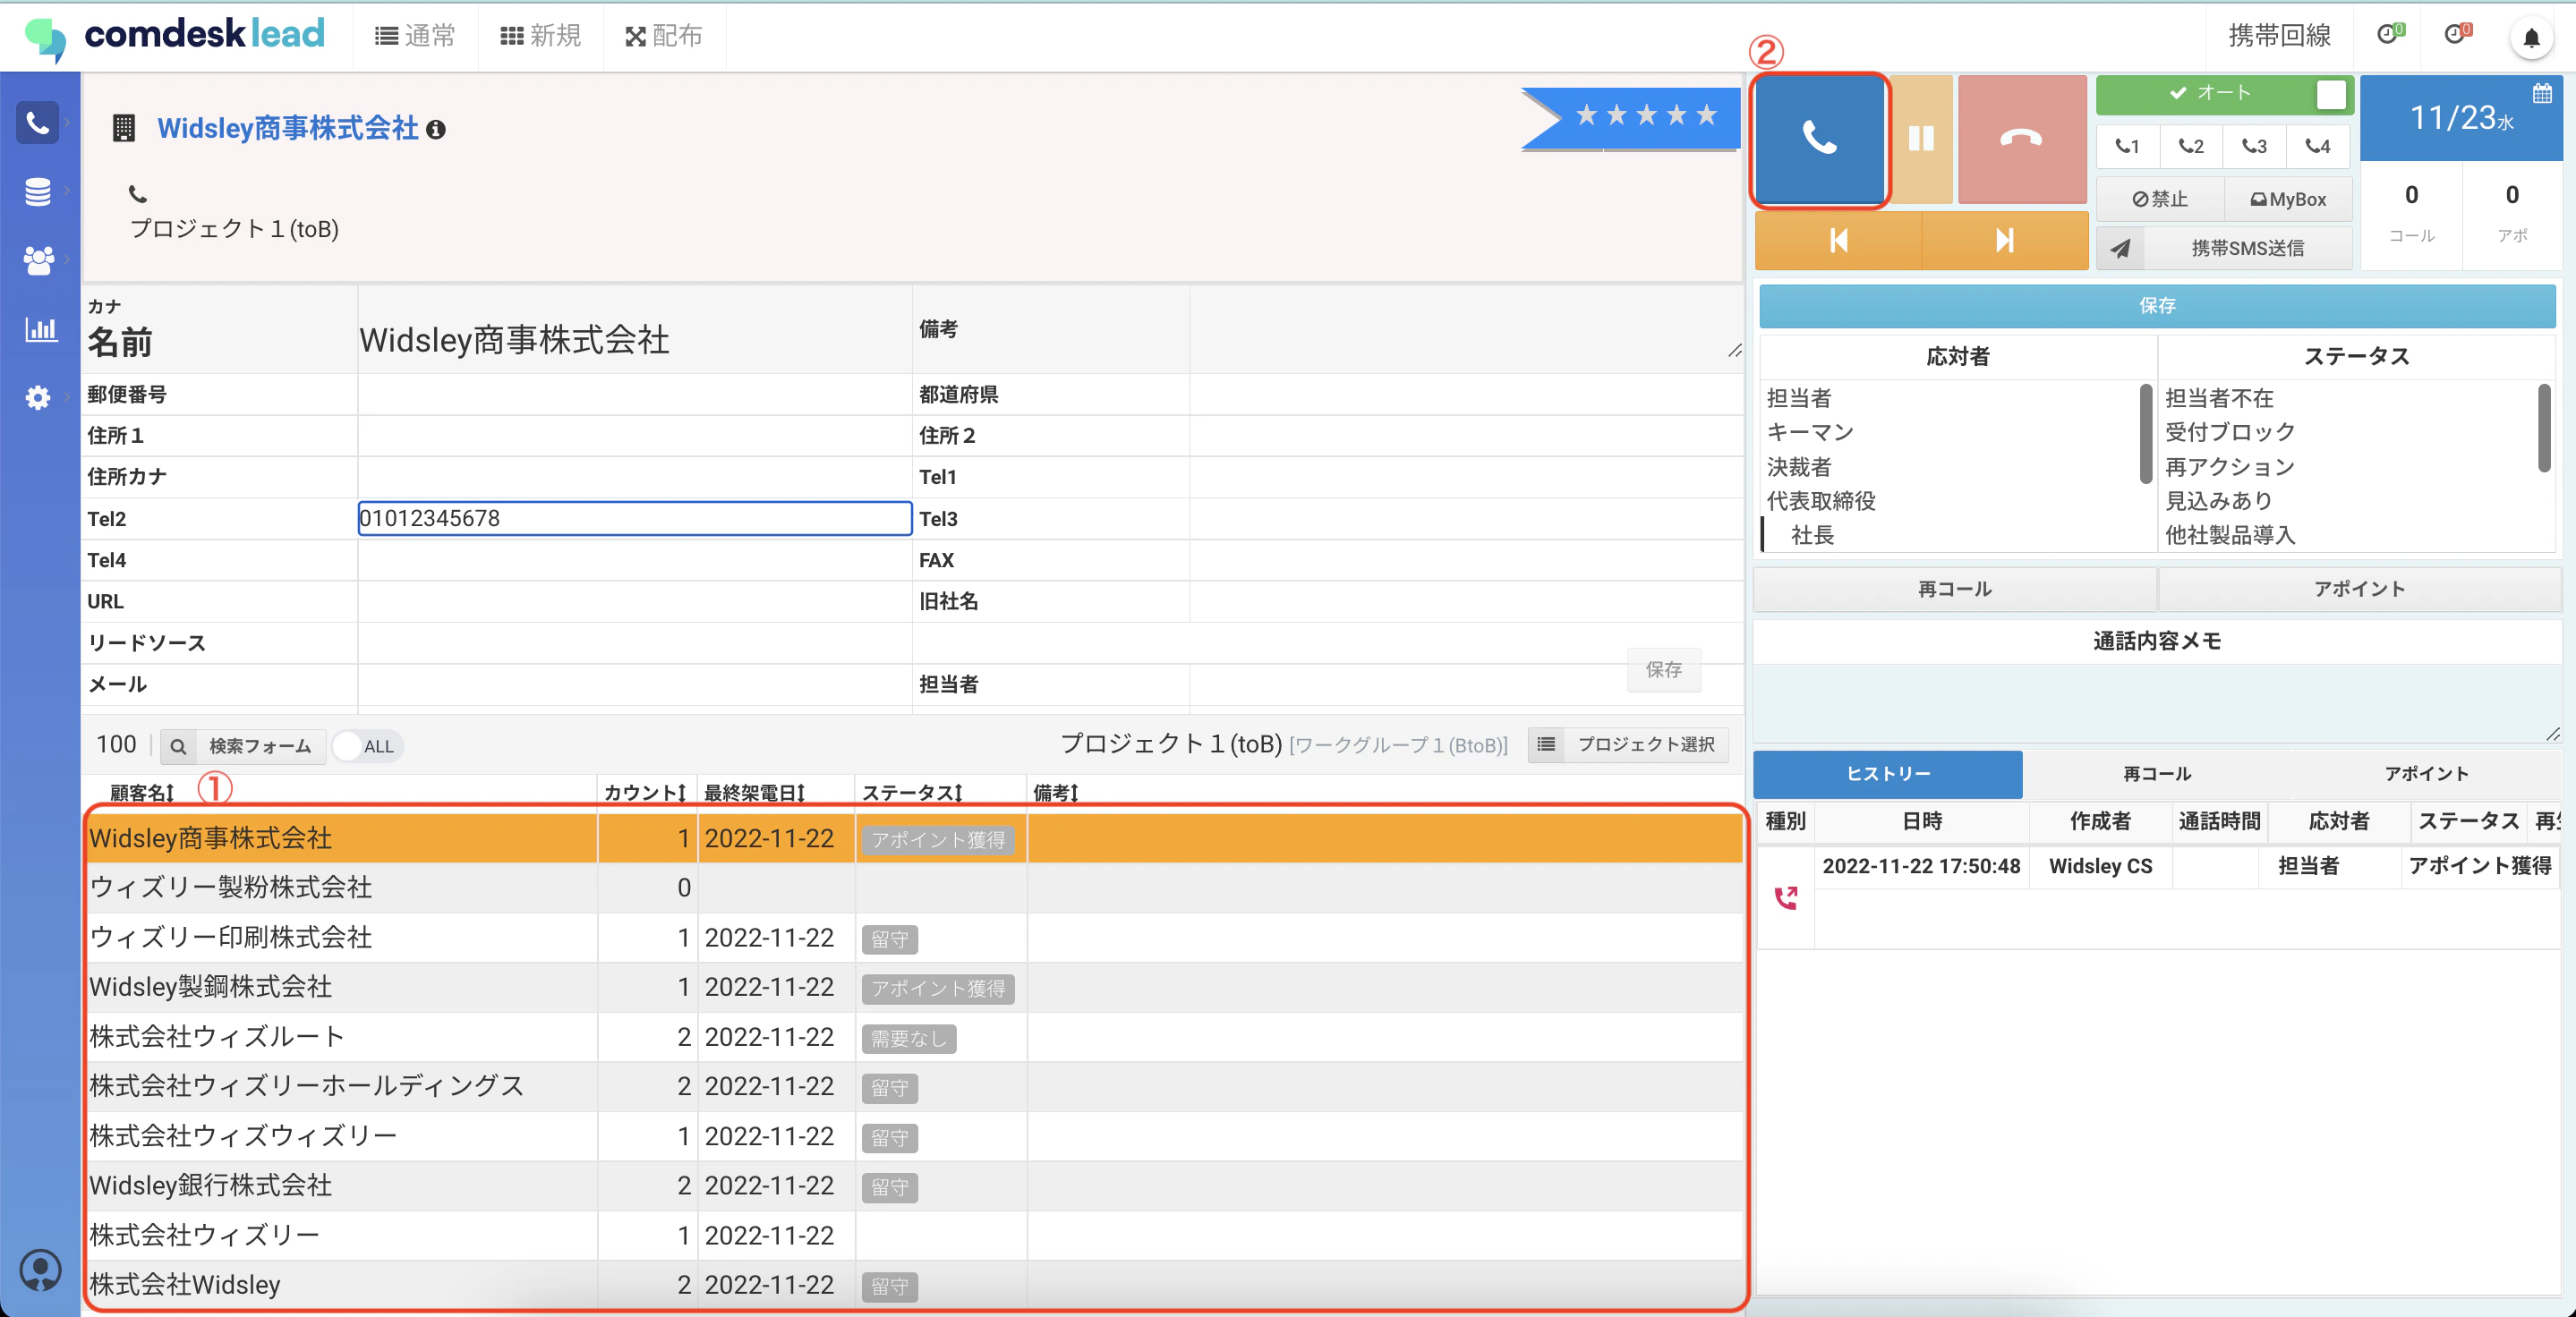2576x1317 pixels.
Task: Dial phone line 4
Action: pyautogui.click(x=2318, y=147)
